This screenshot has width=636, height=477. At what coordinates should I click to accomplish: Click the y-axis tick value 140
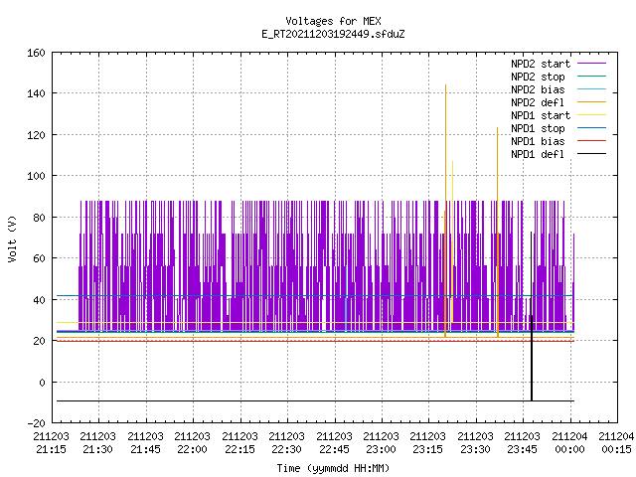(36, 93)
